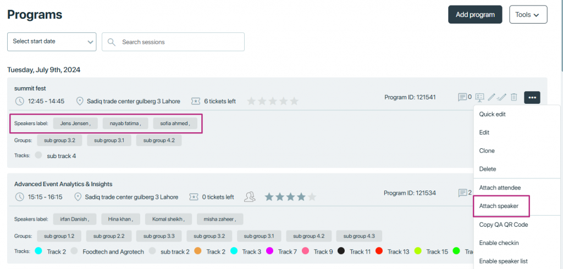The height and width of the screenshot is (269, 563).
Task: Click the Tuesday, July 9th, 2024 date heading
Action: coord(44,70)
